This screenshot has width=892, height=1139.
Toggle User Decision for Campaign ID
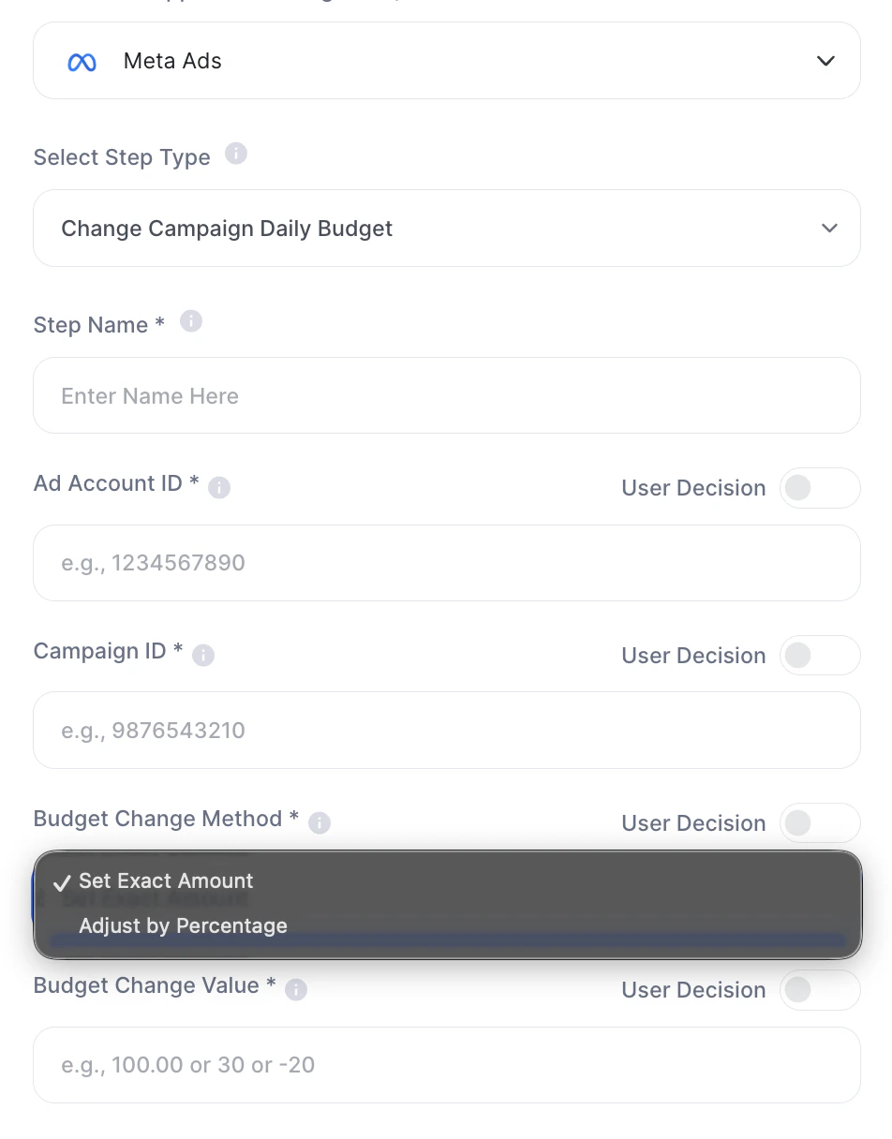tap(819, 656)
